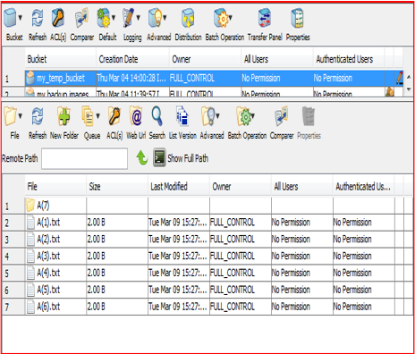Click the greyed file Properties icon
This screenshot has width=415, height=354.
click(309, 116)
